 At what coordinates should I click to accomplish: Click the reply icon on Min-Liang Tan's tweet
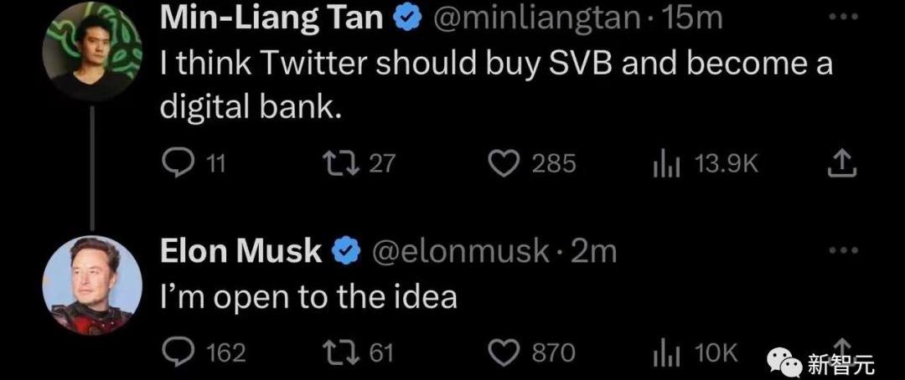[x=177, y=163]
